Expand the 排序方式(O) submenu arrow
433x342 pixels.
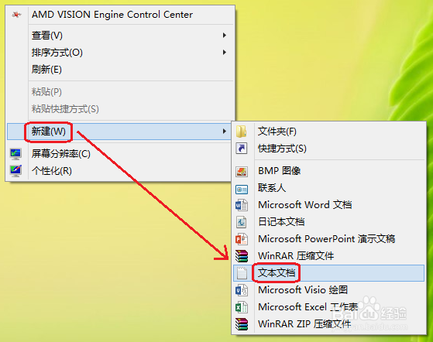[x=225, y=52]
